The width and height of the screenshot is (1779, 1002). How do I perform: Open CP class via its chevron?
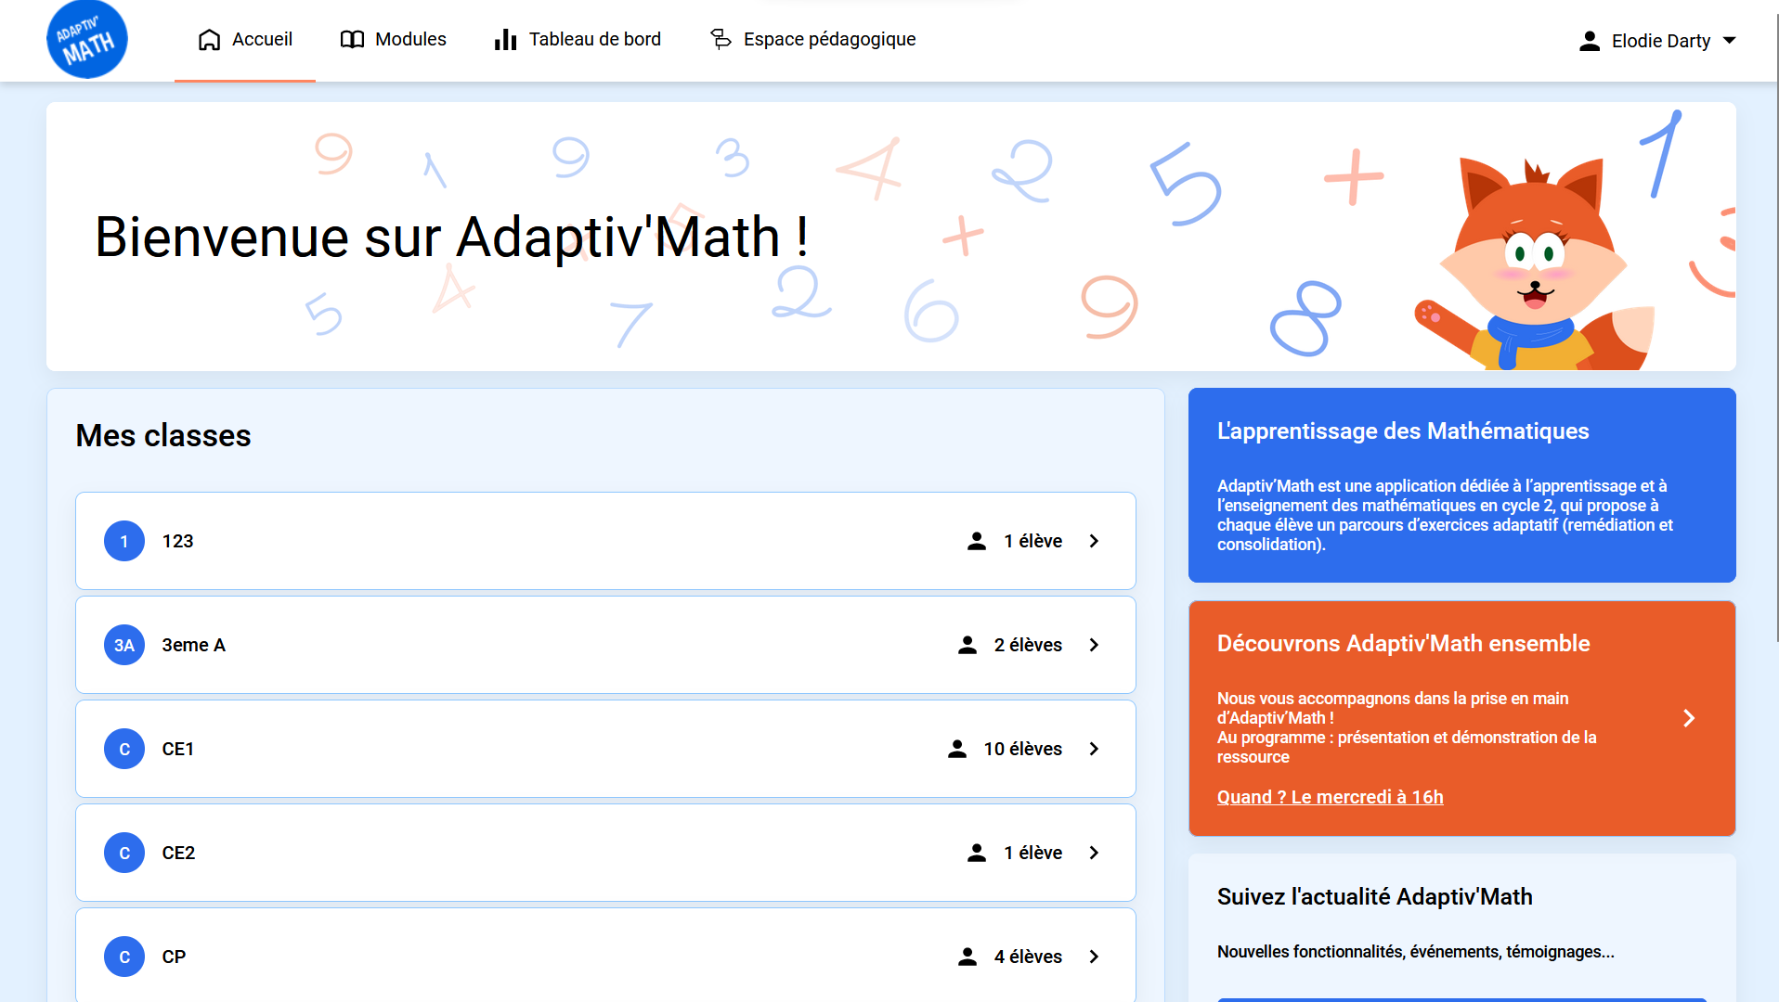point(1094,957)
